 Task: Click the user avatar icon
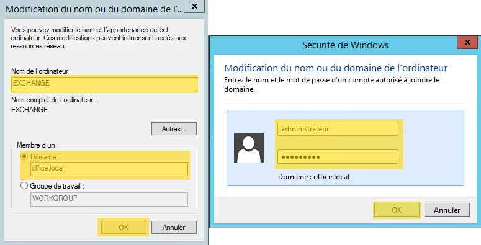coord(249,148)
